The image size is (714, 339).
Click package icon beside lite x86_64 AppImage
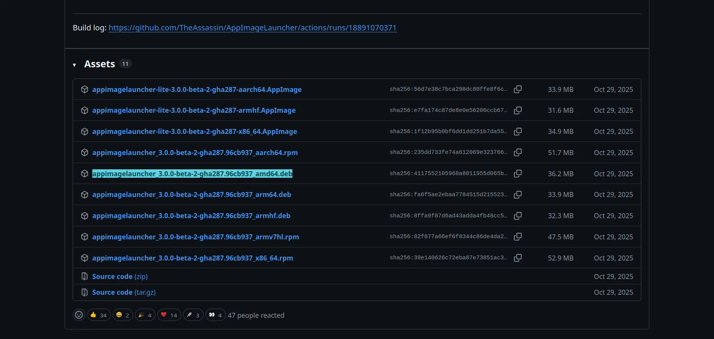pyautogui.click(x=85, y=132)
